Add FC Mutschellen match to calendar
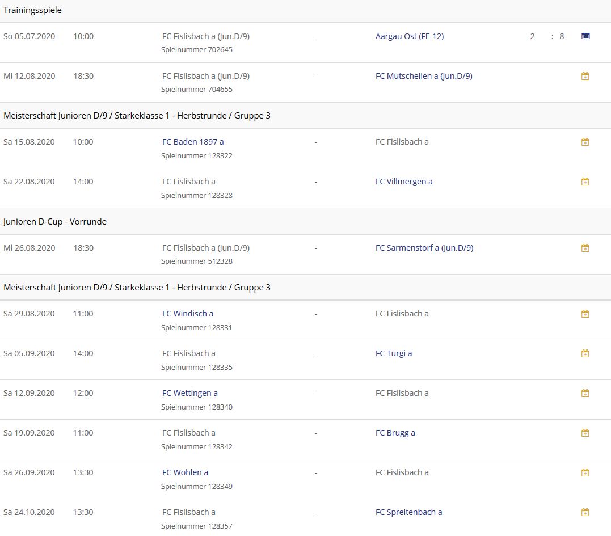Screen dimensions: 611x536 (585, 76)
